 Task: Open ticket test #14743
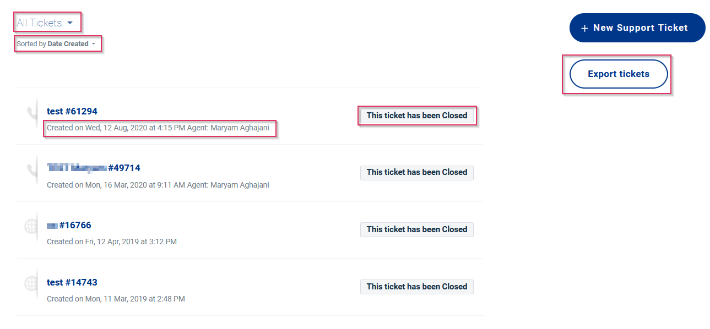pyautogui.click(x=72, y=282)
